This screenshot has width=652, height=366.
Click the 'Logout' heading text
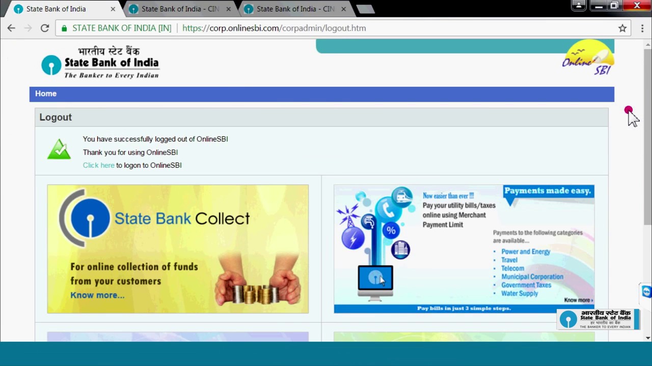(x=56, y=117)
